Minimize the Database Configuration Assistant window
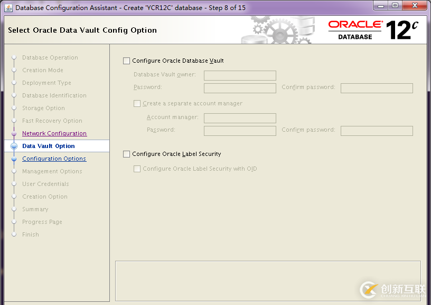Image resolution: width=431 pixels, height=305 pixels. (x=381, y=6)
